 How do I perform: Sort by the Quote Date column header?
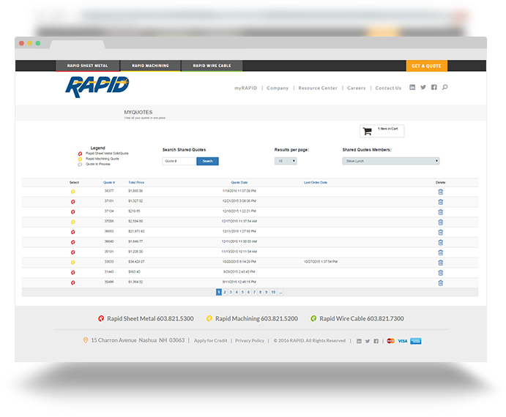(239, 183)
